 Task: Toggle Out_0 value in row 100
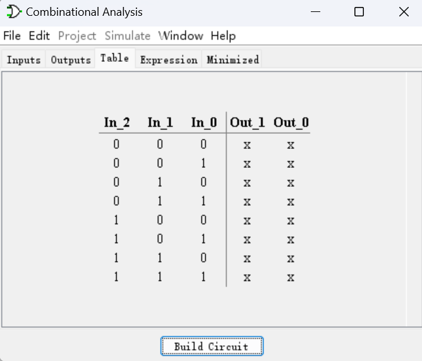[x=291, y=221]
